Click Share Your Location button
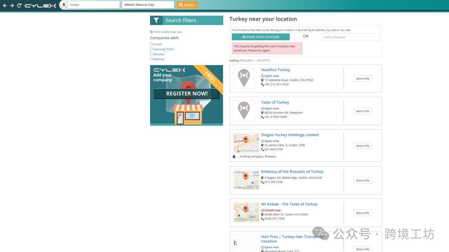Viewport: 449px width, 252px height. click(261, 37)
